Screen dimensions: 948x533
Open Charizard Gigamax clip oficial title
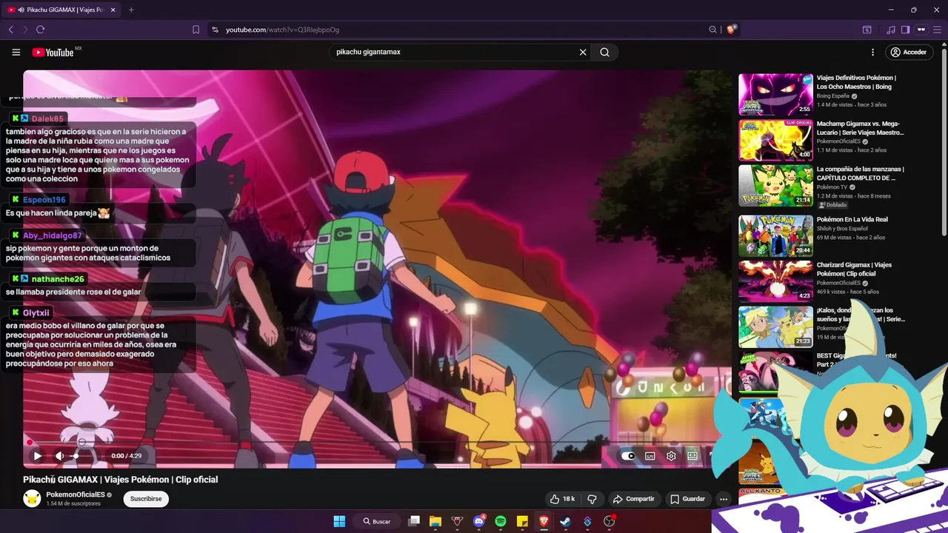854,269
